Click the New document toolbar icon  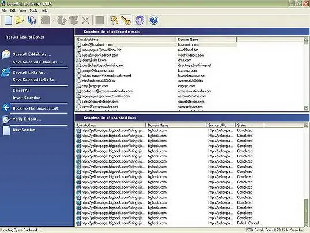click(x=8, y=20)
